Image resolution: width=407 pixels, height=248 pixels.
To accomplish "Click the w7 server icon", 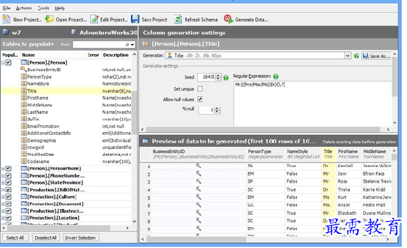I will pyautogui.click(x=5, y=32).
